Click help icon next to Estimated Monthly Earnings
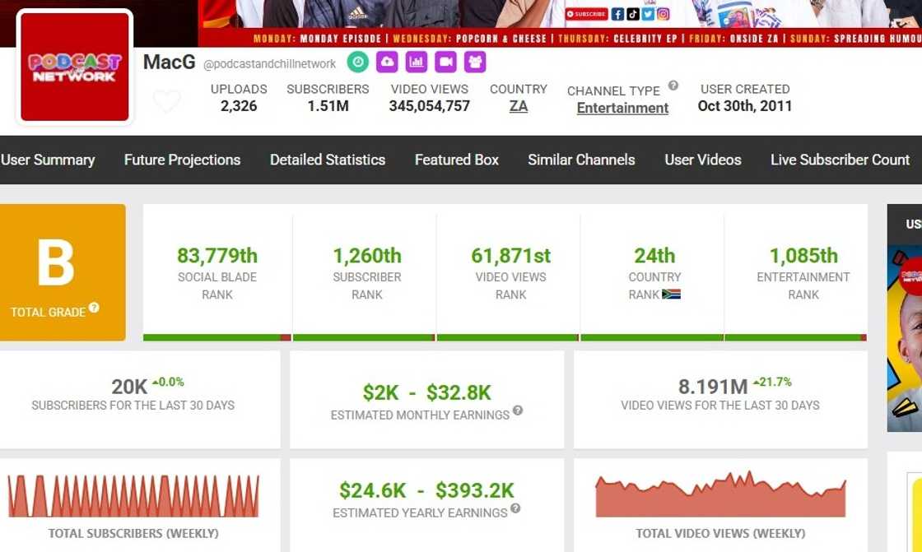 pyautogui.click(x=518, y=411)
